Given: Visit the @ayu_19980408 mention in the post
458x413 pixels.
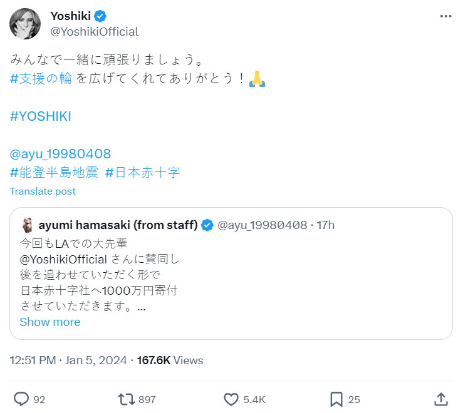Looking at the screenshot, I should [60, 153].
